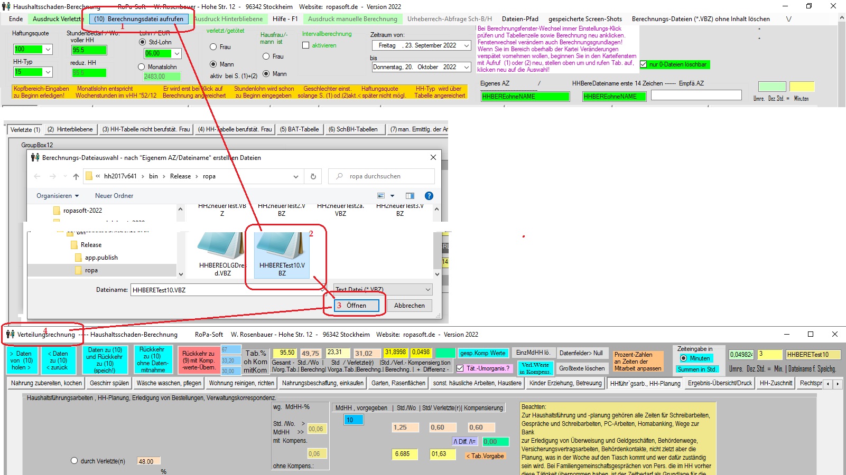Expand the Organisieren menu

(58, 196)
